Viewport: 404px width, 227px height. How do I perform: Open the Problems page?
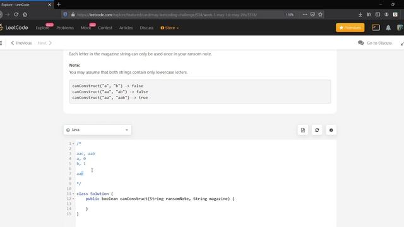(x=65, y=28)
